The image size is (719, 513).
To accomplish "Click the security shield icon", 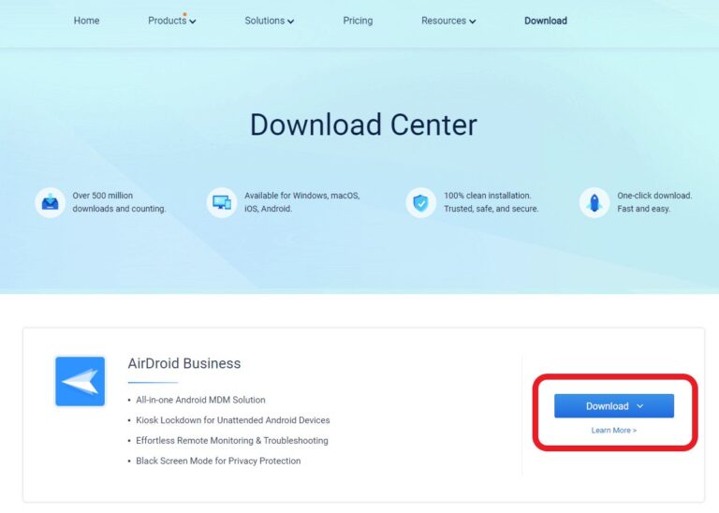I will click(421, 202).
